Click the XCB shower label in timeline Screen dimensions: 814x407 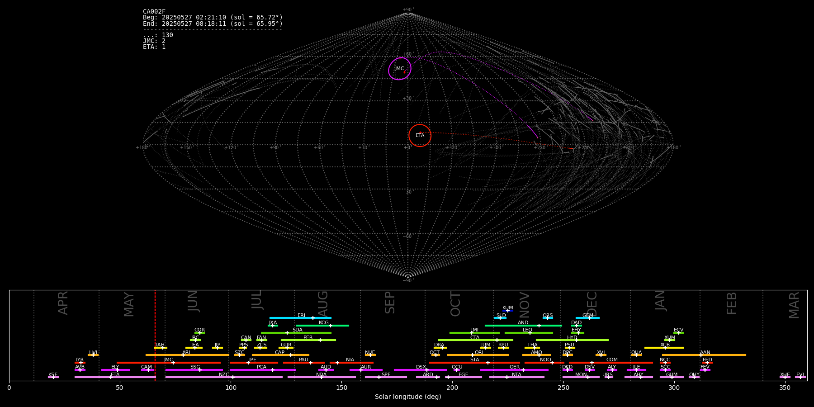[665, 345]
